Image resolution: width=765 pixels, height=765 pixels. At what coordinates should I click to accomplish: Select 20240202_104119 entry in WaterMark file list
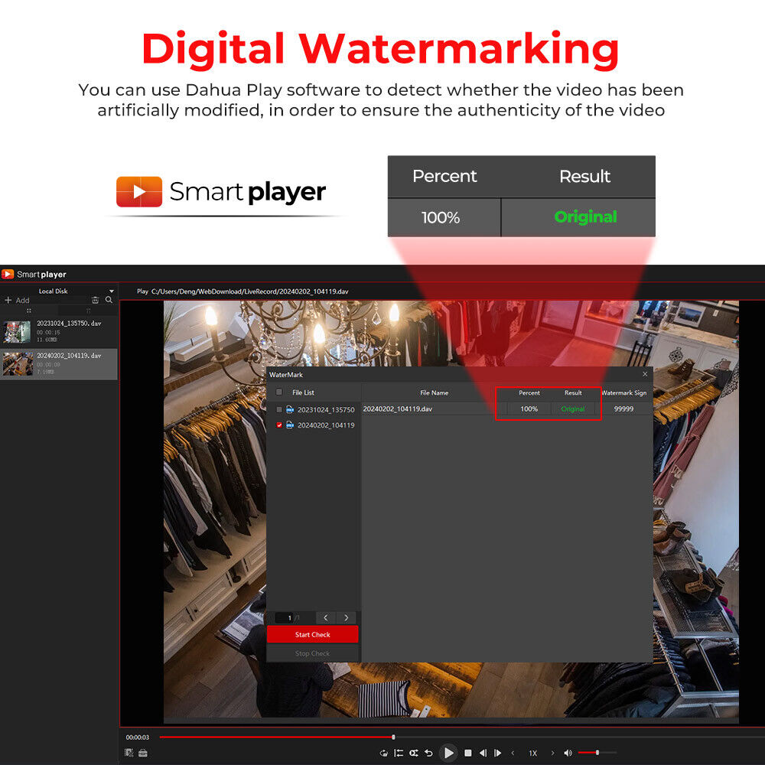pos(326,425)
